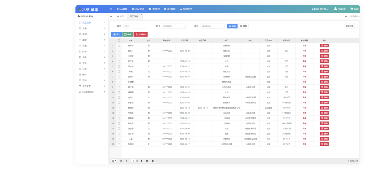Click the blue 查询 search button
Screen dimensions: 365x169
pyautogui.click(x=232, y=26)
